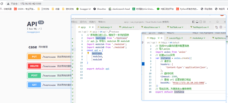Click line number 14 in api.js gutter

tap(81, 75)
